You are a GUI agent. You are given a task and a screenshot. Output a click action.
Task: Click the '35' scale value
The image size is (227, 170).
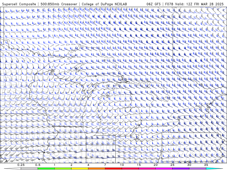pos(206,165)
